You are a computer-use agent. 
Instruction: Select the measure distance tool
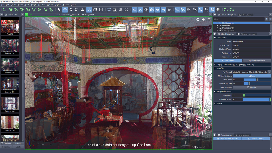pos(82,10)
